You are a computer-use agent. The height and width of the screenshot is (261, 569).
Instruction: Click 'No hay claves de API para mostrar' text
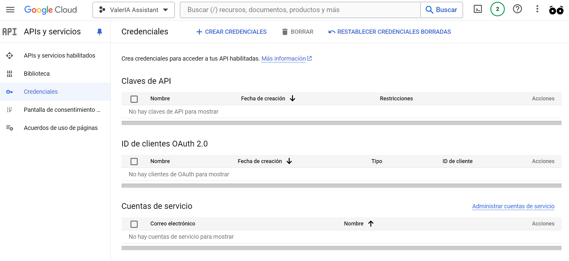174,112
